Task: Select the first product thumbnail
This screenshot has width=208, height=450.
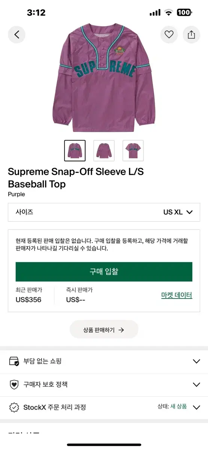Action: tap(75, 150)
